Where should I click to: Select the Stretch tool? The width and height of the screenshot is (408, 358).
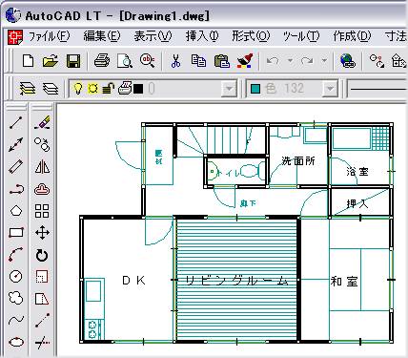click(42, 299)
